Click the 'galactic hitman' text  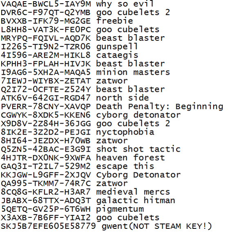pyautogui.click(x=136, y=201)
